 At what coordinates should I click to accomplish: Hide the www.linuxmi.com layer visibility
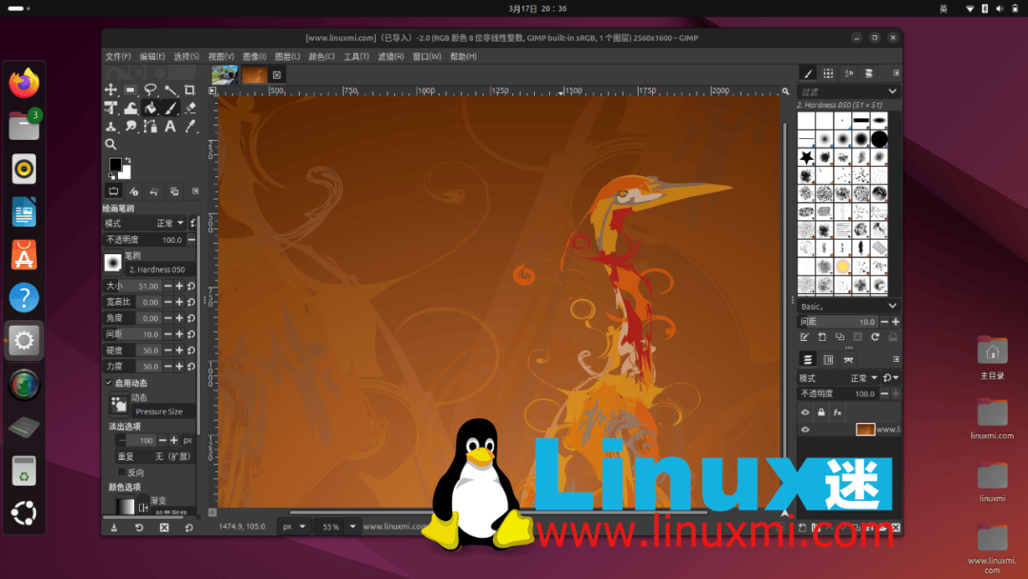[x=806, y=428]
